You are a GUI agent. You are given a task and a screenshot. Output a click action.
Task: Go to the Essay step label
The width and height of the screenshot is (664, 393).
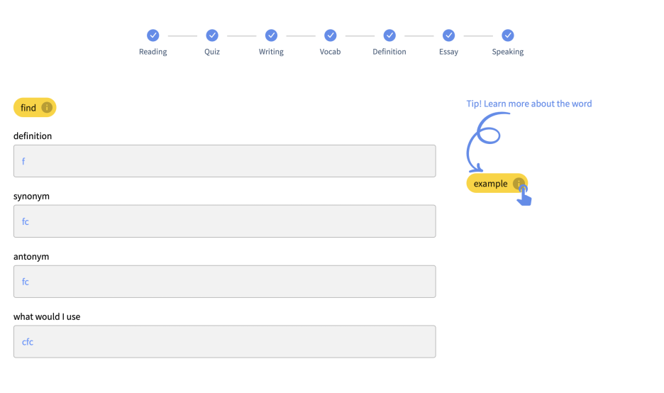[x=448, y=52]
